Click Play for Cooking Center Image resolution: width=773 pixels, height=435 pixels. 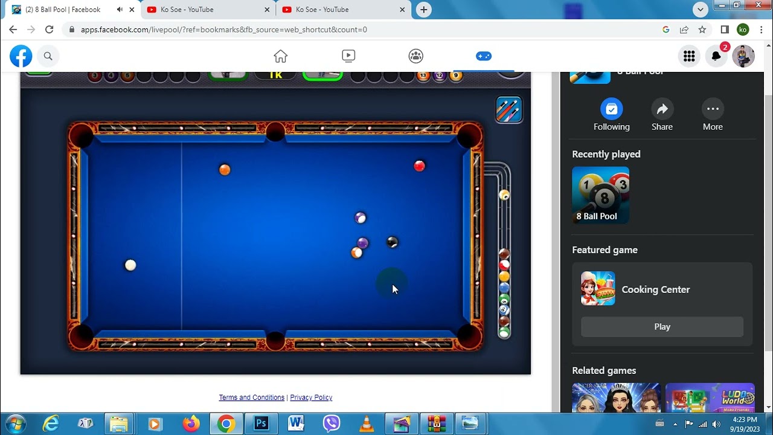pos(662,327)
